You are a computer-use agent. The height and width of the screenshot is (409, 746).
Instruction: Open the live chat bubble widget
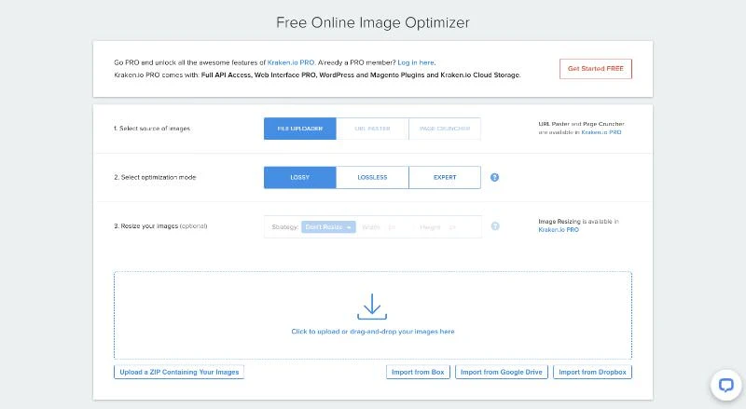725,384
